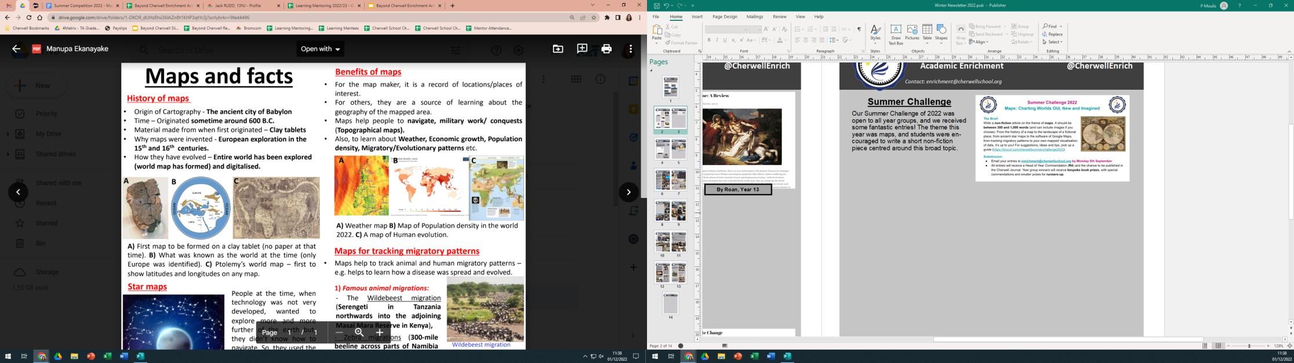Open the Select dropdown in Editing group
This screenshot has height=363, width=1294.
[x=1053, y=42]
